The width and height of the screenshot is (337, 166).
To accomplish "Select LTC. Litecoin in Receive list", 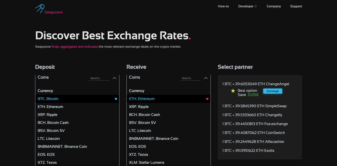I will pyautogui.click(x=168, y=131).
